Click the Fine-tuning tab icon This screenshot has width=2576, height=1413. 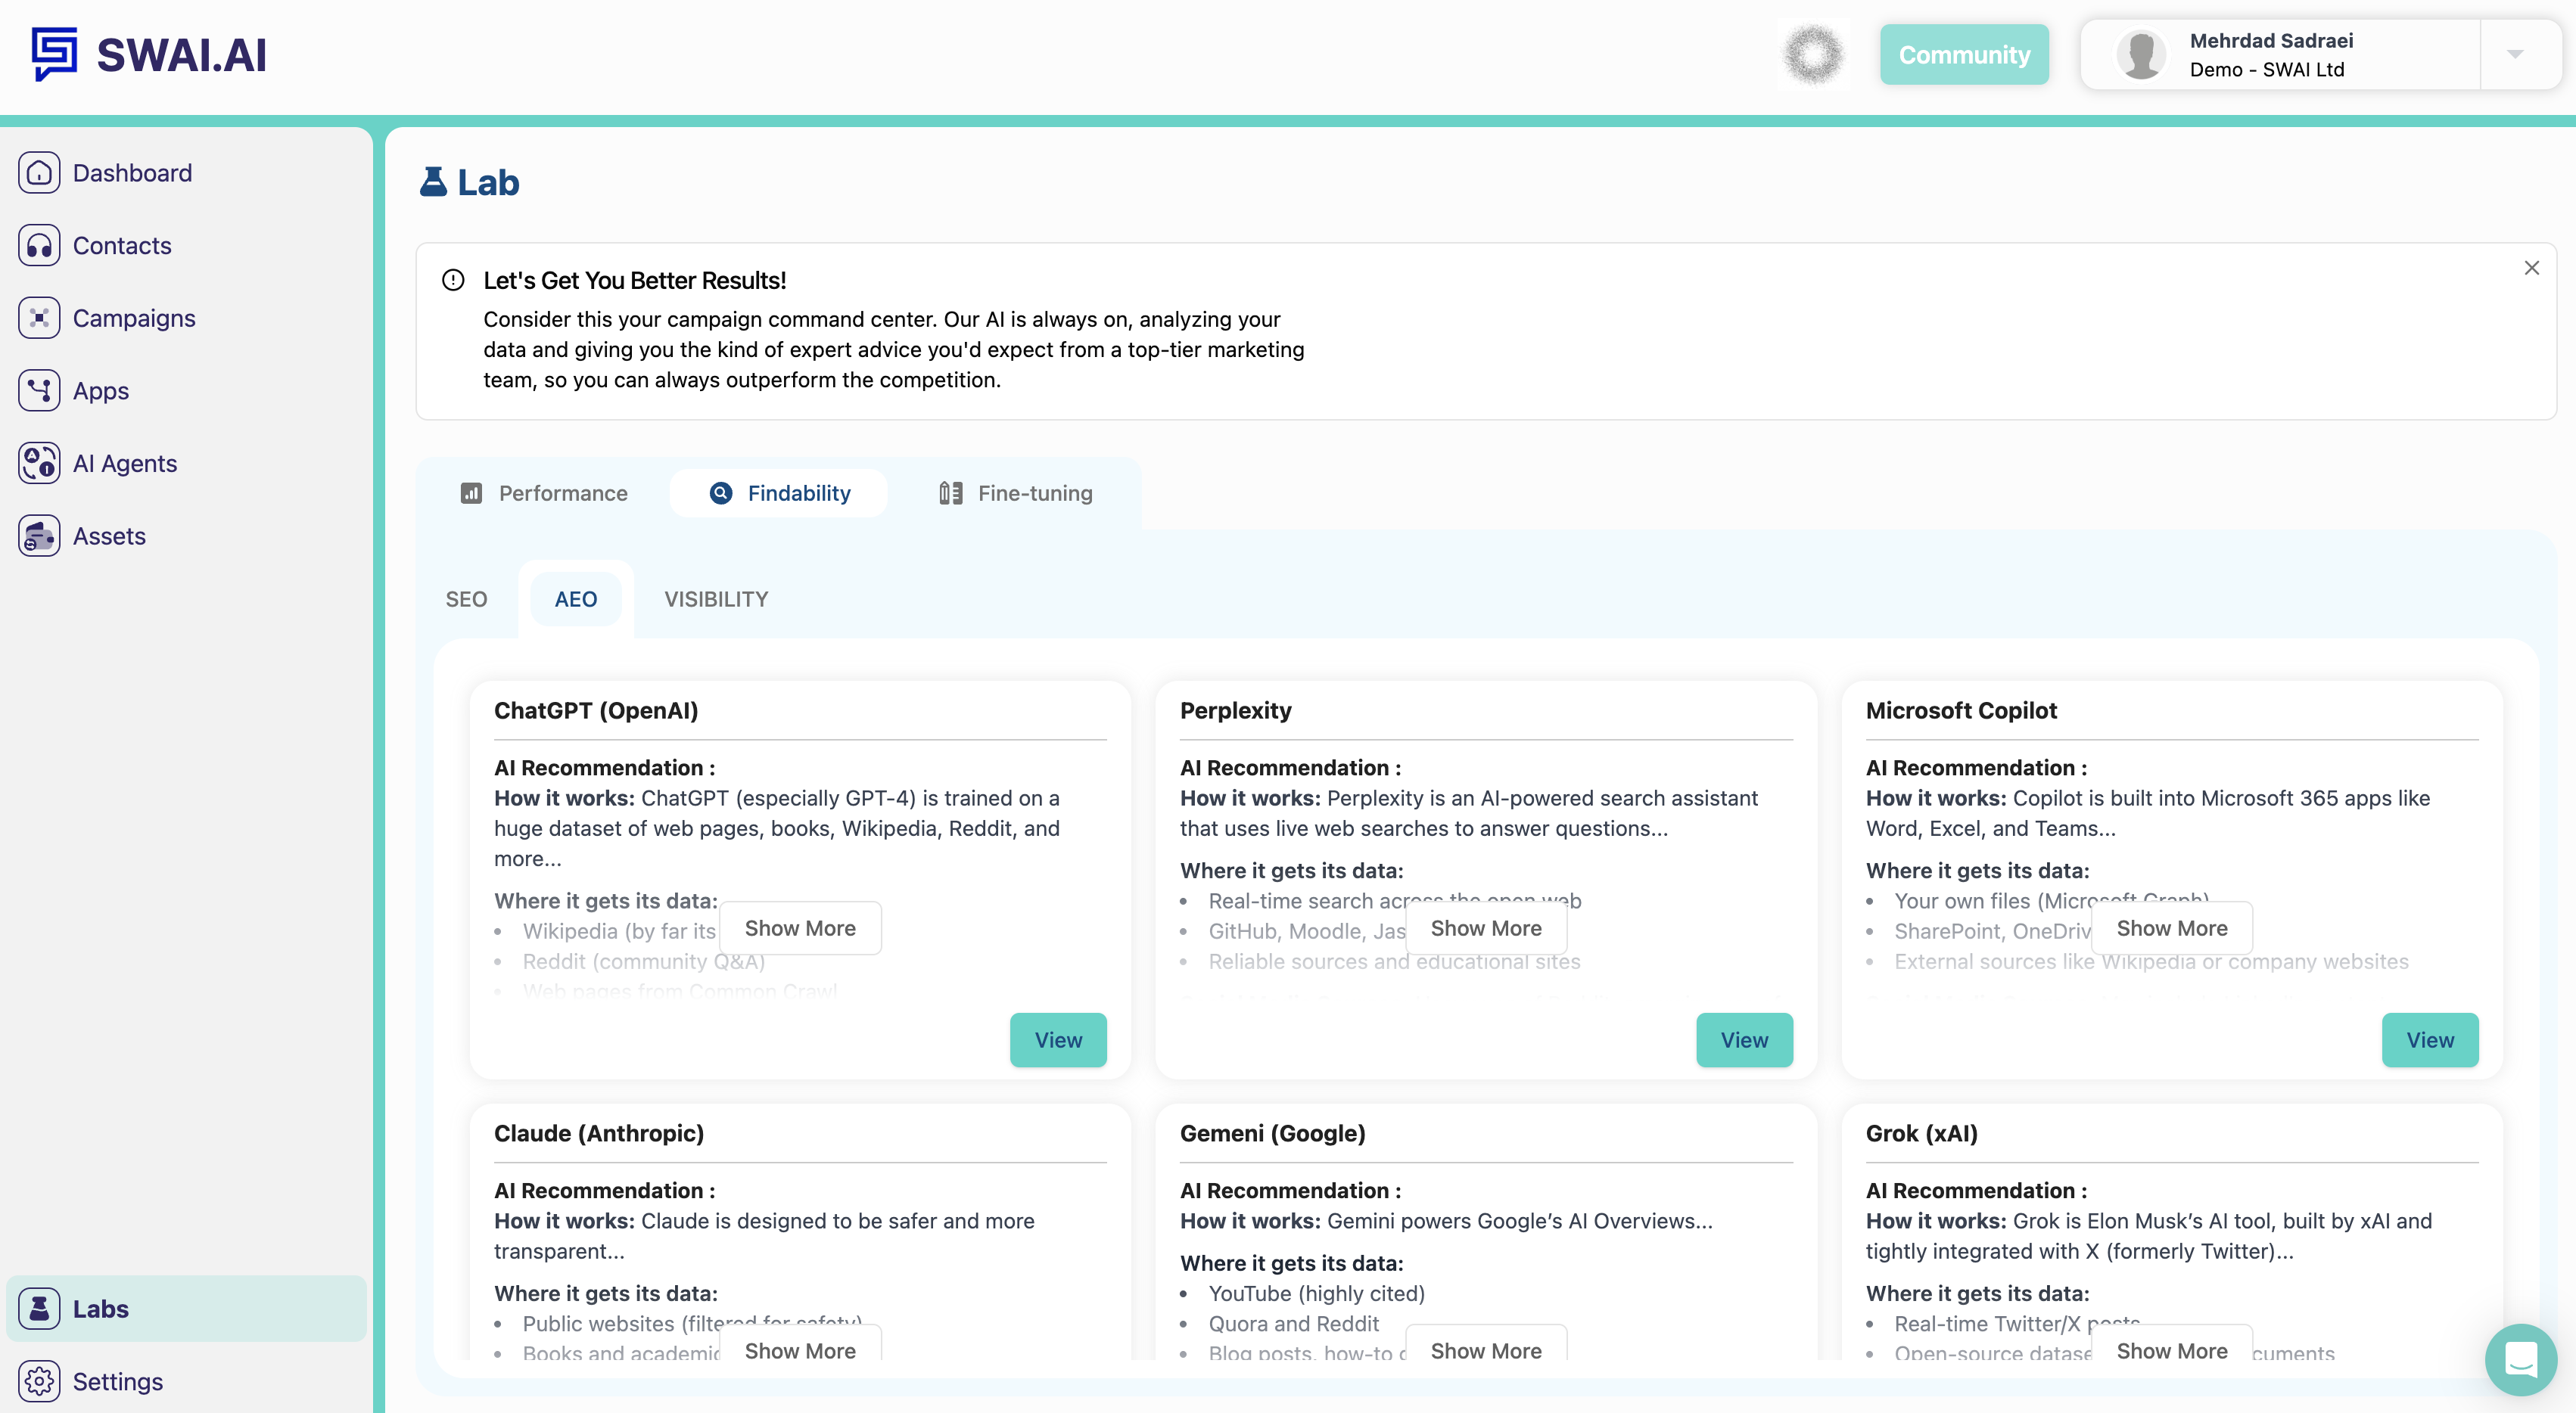951,492
